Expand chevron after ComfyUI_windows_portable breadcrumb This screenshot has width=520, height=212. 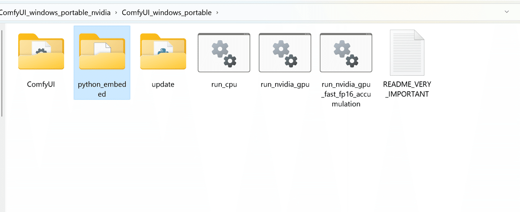pos(217,13)
